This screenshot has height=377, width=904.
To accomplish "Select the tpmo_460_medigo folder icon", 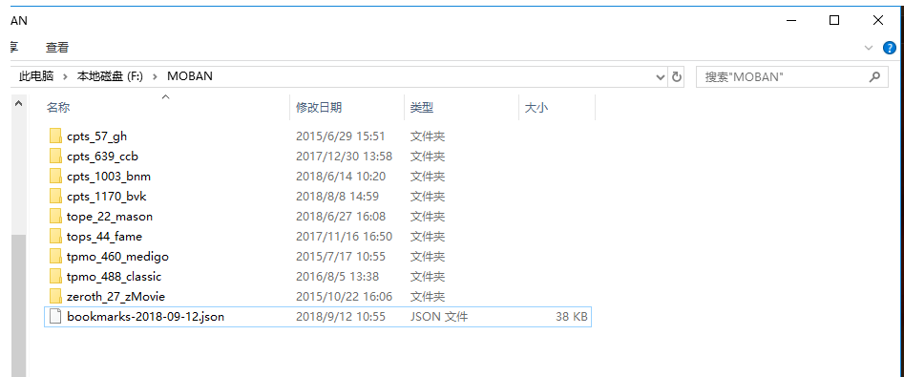I will tap(55, 257).
